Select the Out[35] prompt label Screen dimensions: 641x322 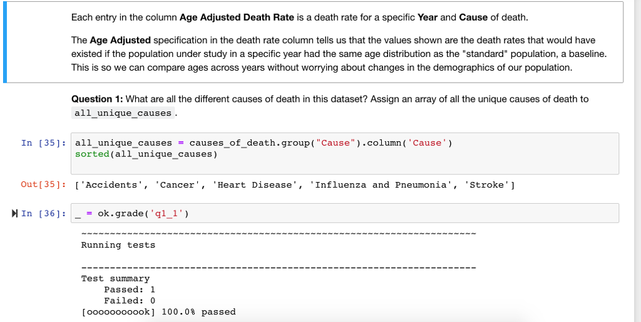pyautogui.click(x=43, y=185)
